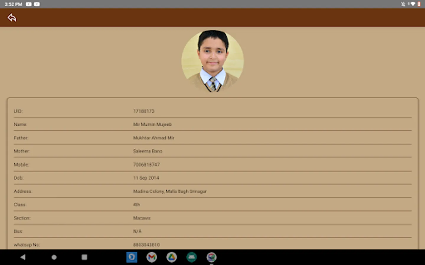Viewport: 425px width, 265px height.
Task: Click the "UID:" field label
Action: [18, 111]
